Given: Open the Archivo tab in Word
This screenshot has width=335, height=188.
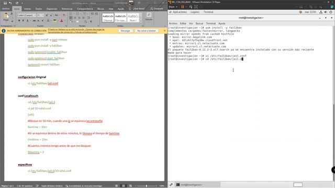Looking at the screenshot, I should tap(6, 9).
